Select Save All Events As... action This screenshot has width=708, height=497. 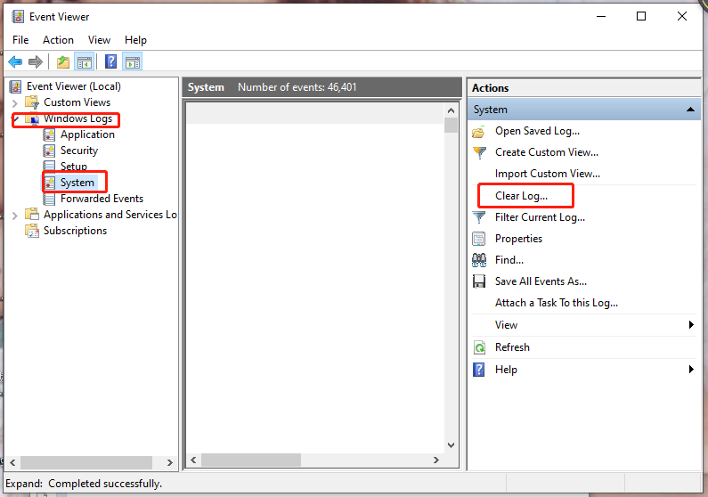coord(541,281)
